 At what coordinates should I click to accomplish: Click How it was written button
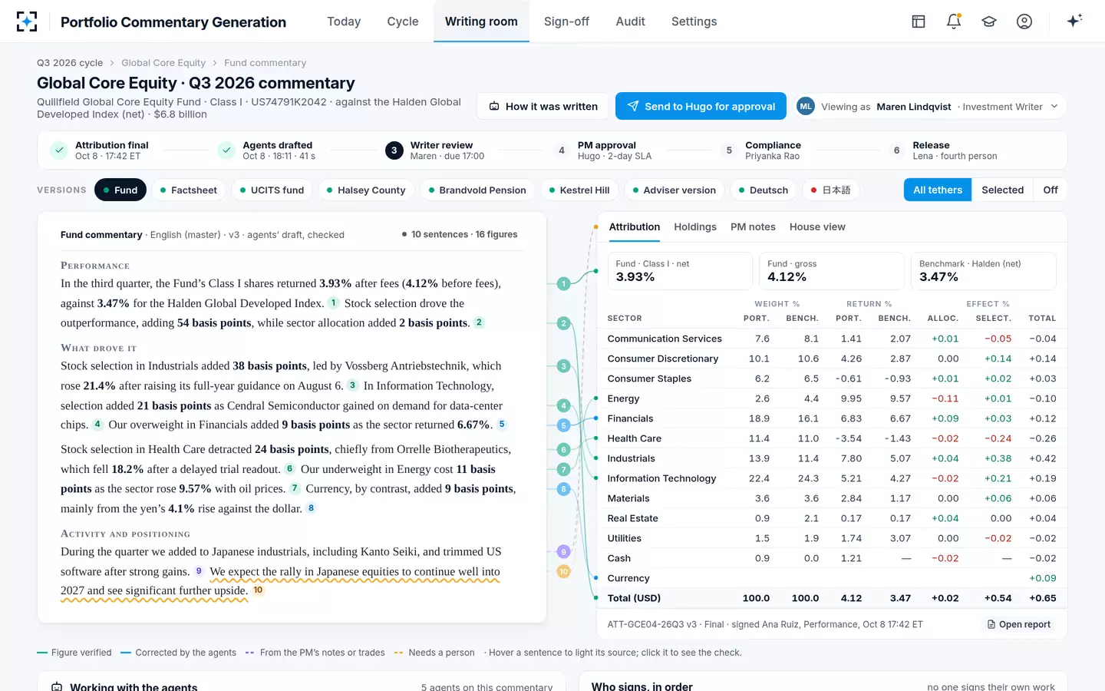pos(543,106)
